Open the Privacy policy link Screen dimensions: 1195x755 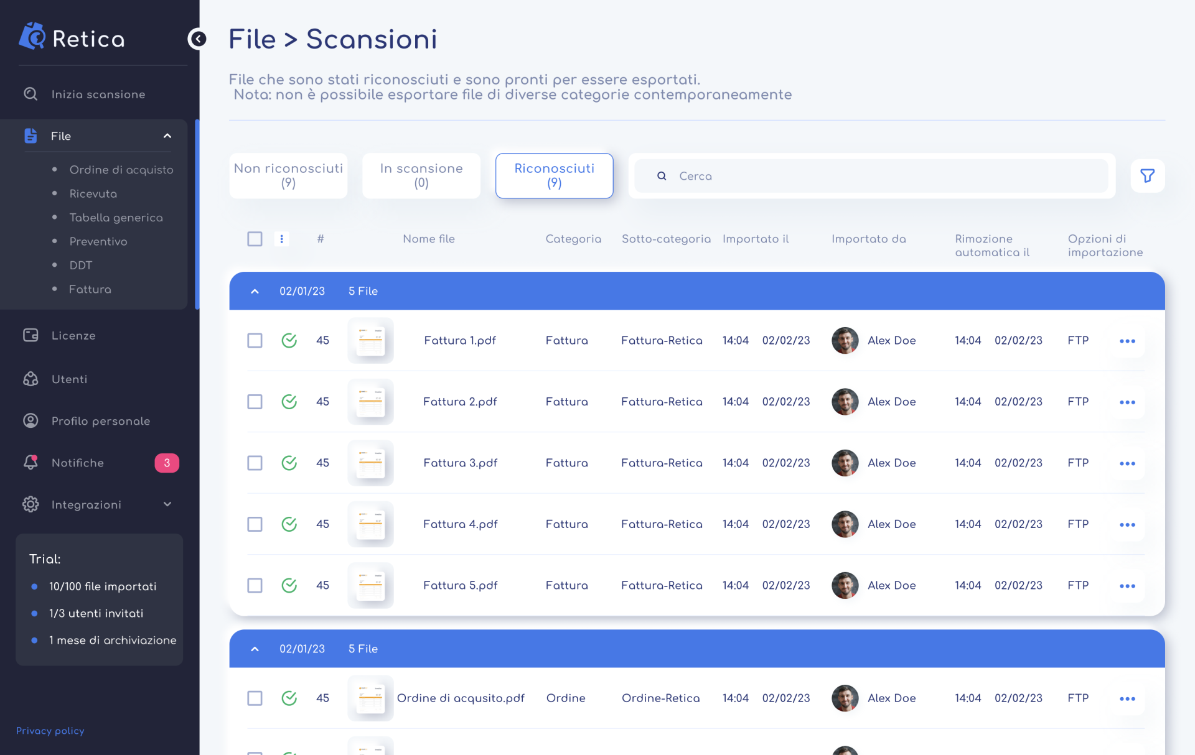tap(50, 731)
